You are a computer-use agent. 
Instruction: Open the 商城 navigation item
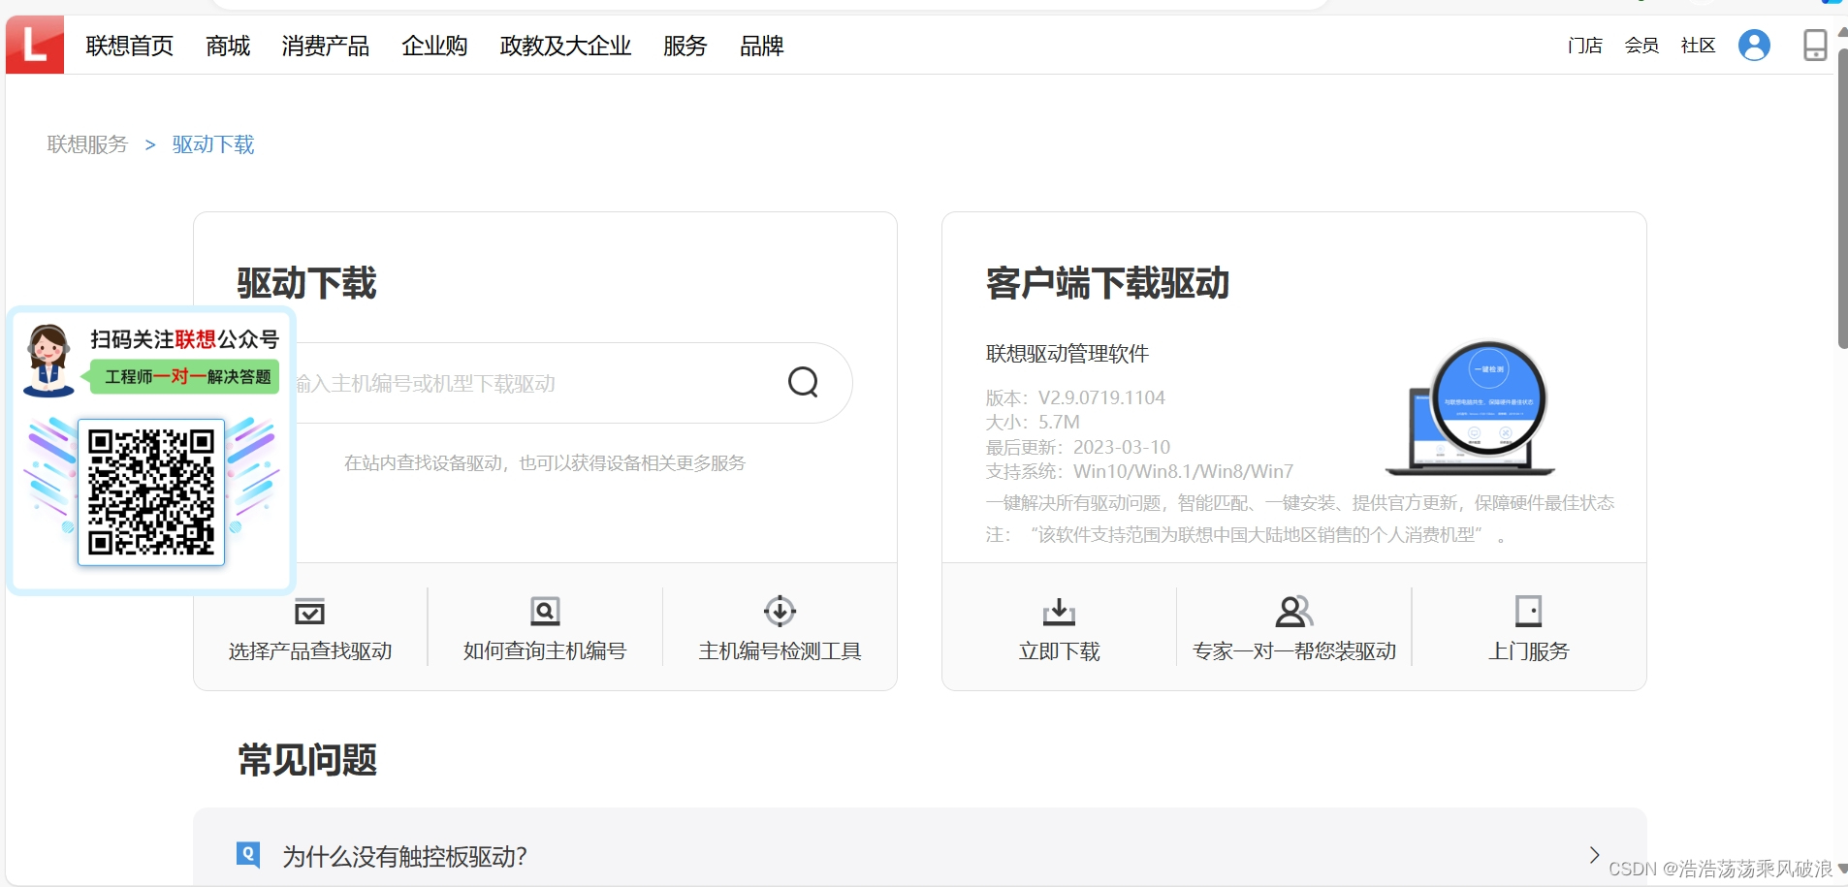pyautogui.click(x=228, y=46)
